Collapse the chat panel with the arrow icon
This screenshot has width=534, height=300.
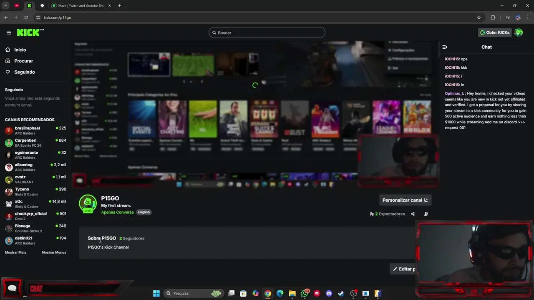click(x=445, y=47)
